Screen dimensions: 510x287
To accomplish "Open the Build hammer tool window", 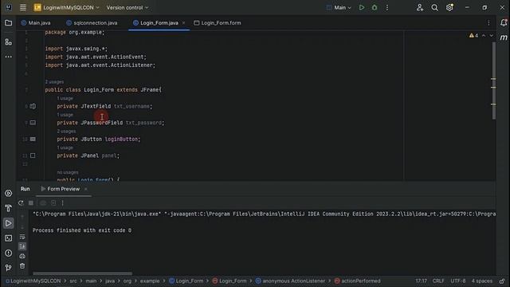I will tap(9, 208).
